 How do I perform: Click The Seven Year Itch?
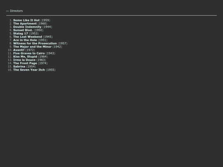pyautogui.click(x=29, y=70)
